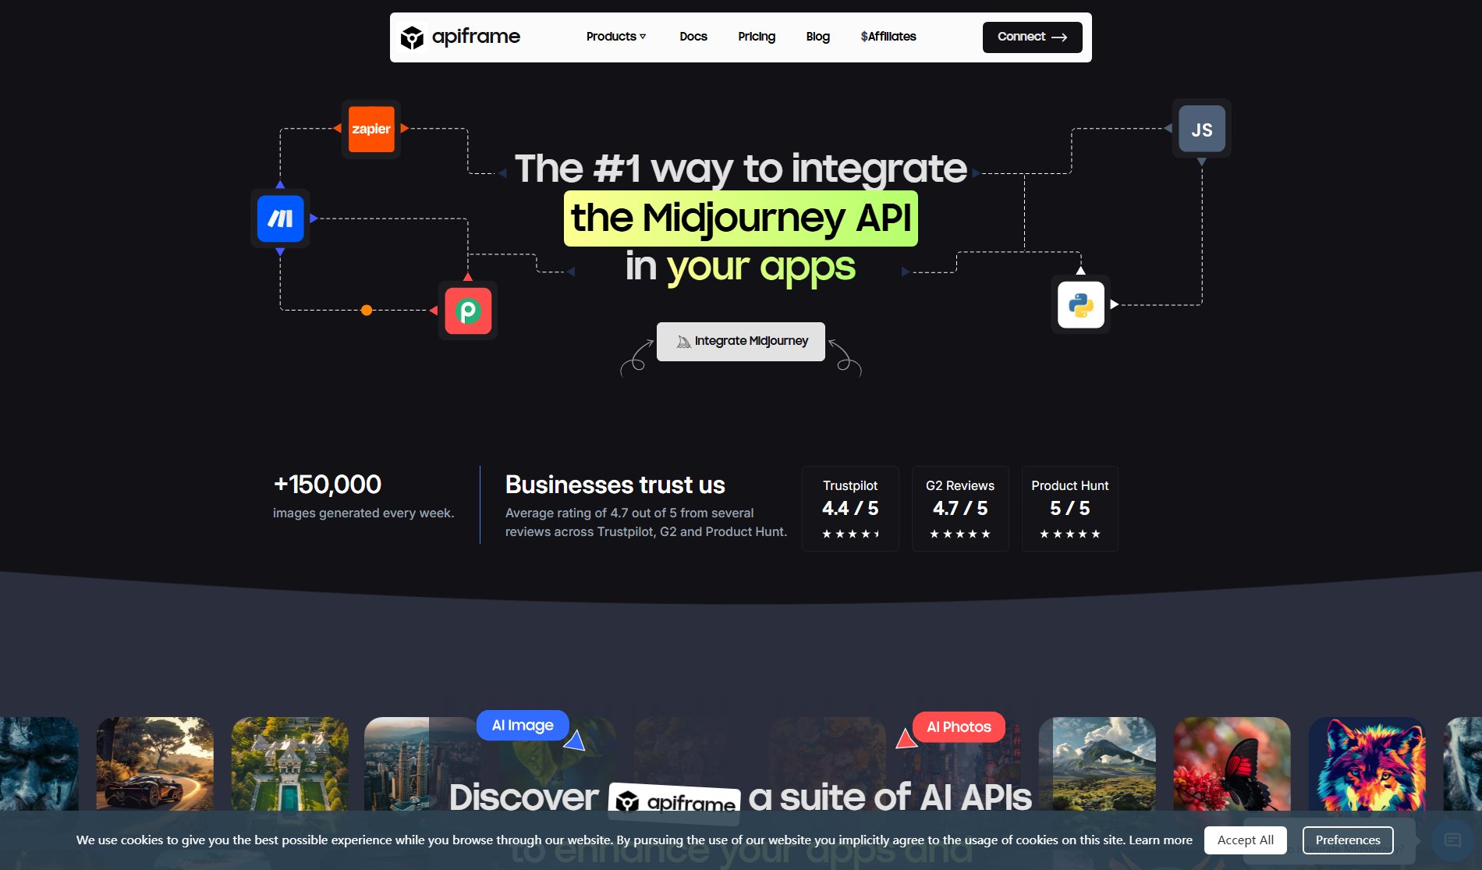This screenshot has height=870, width=1482.
Task: Select the Python integration icon
Action: [1080, 304]
